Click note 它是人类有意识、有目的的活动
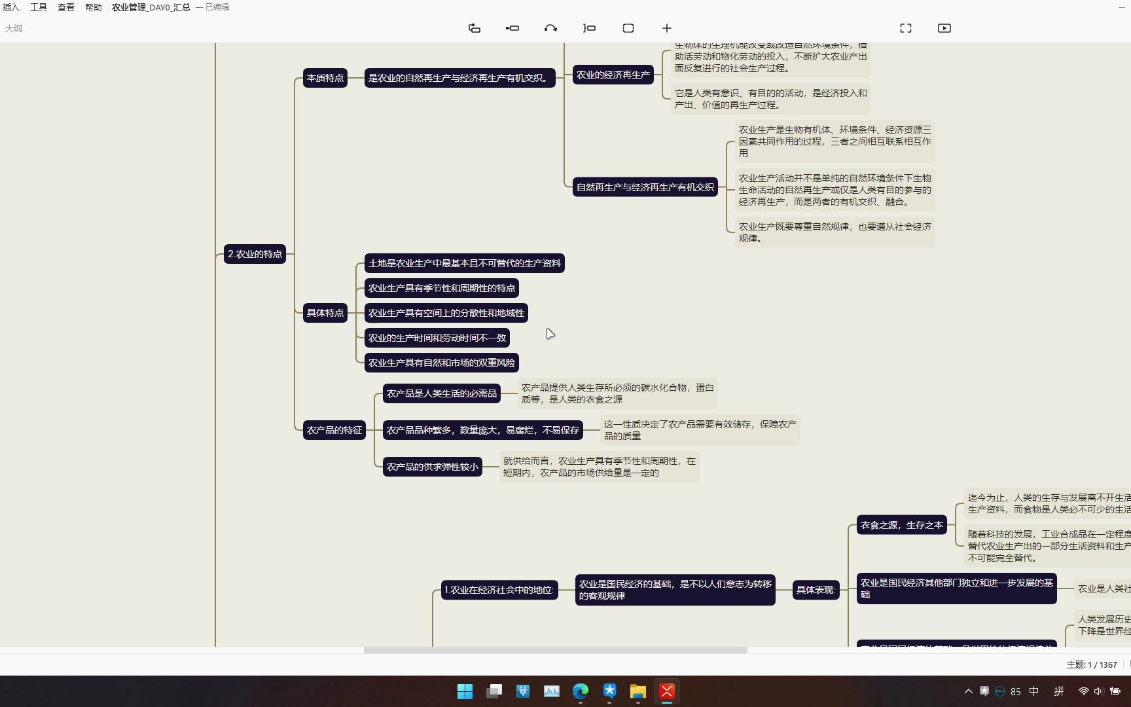 click(x=771, y=99)
